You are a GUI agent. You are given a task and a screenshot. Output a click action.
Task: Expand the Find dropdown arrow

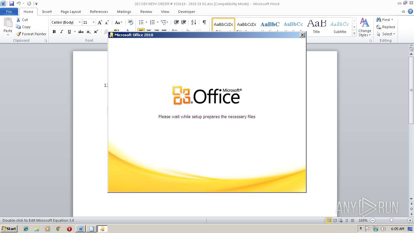pyautogui.click(x=392, y=20)
